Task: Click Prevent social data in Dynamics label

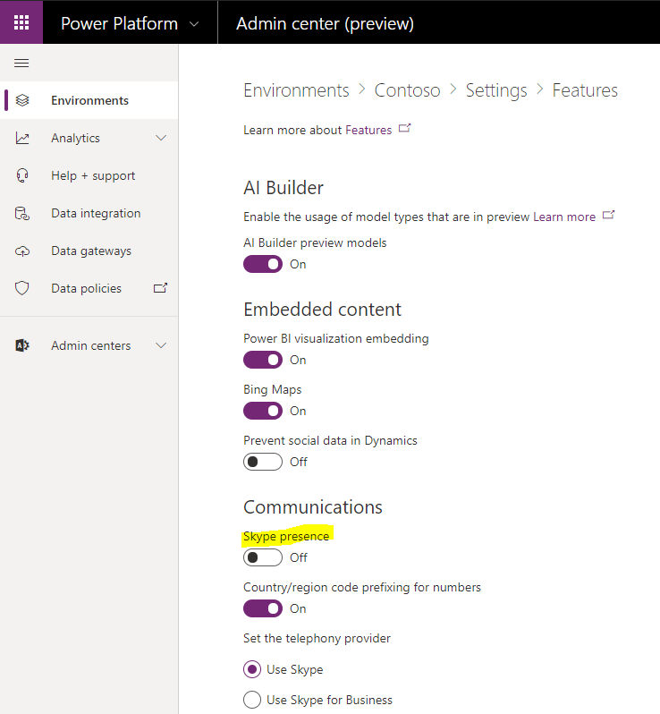Action: pos(330,441)
